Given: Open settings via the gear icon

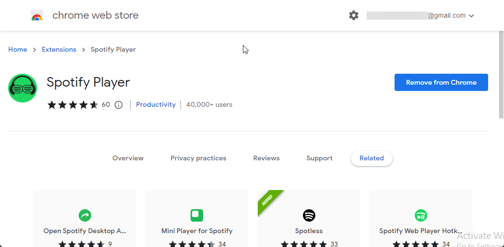Looking at the screenshot, I should [354, 15].
